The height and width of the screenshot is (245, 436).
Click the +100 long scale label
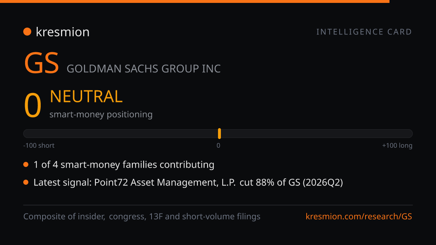[397, 146]
